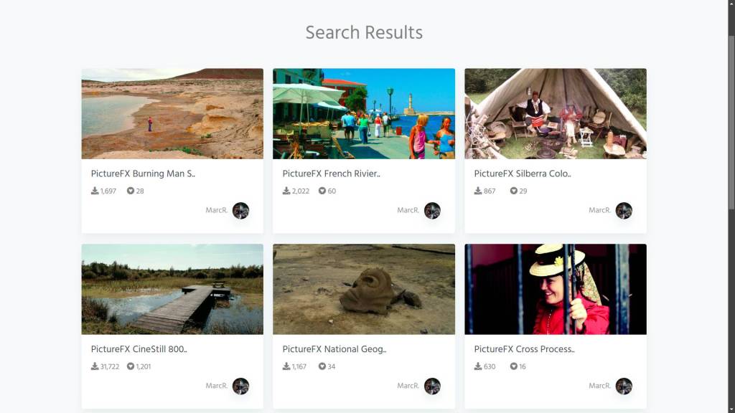Open PictureFX Cross Process preset title

pyautogui.click(x=524, y=349)
